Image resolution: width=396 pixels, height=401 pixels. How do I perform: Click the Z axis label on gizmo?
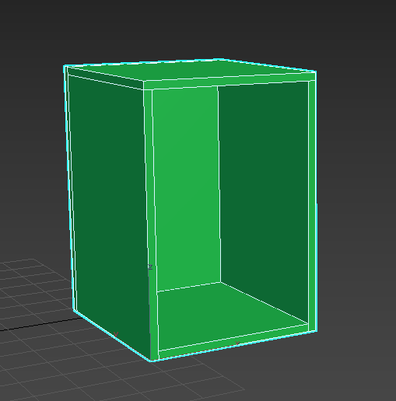150,267
